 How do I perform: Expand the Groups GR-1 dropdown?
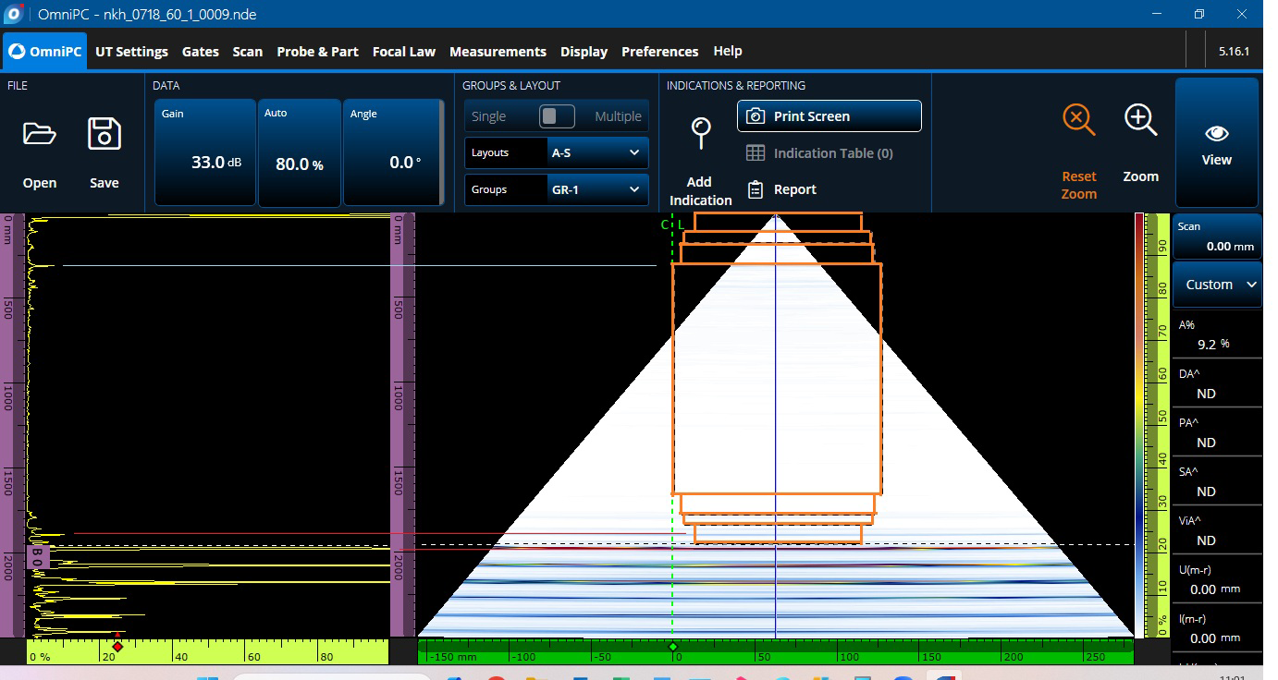pos(596,189)
